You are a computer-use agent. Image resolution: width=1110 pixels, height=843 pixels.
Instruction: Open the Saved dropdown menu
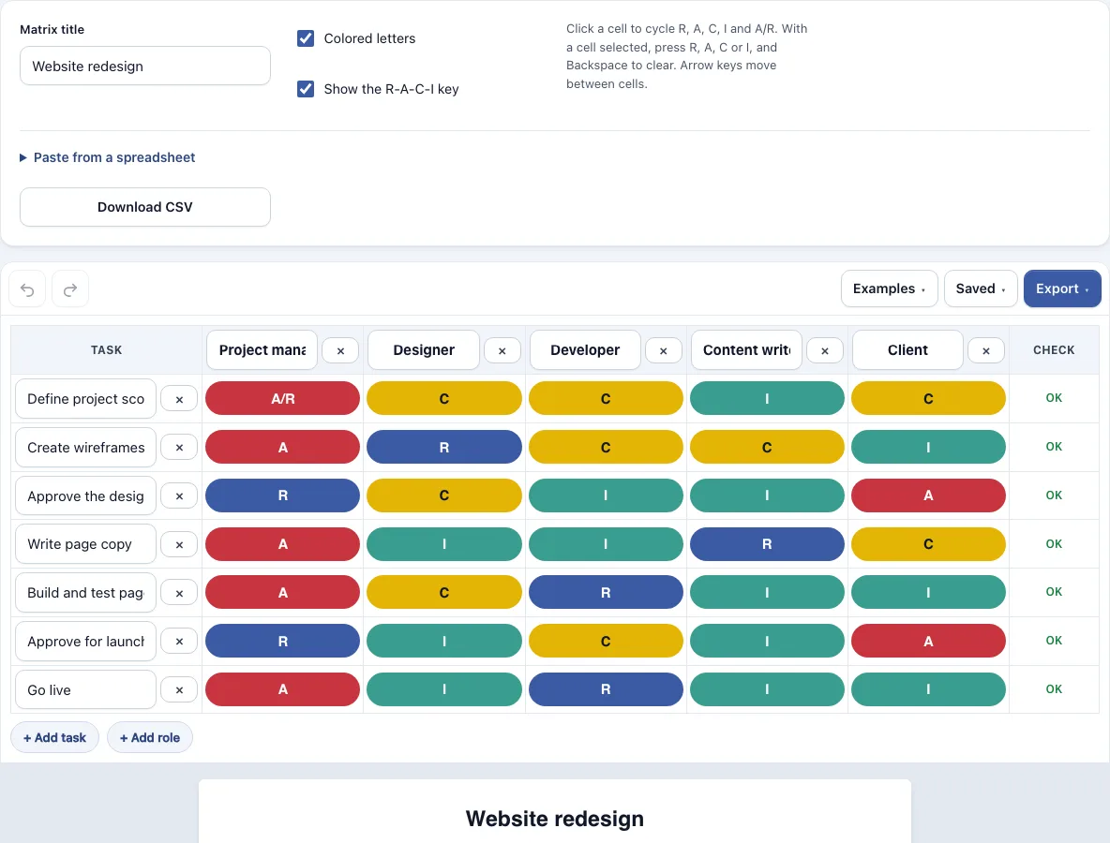point(981,288)
